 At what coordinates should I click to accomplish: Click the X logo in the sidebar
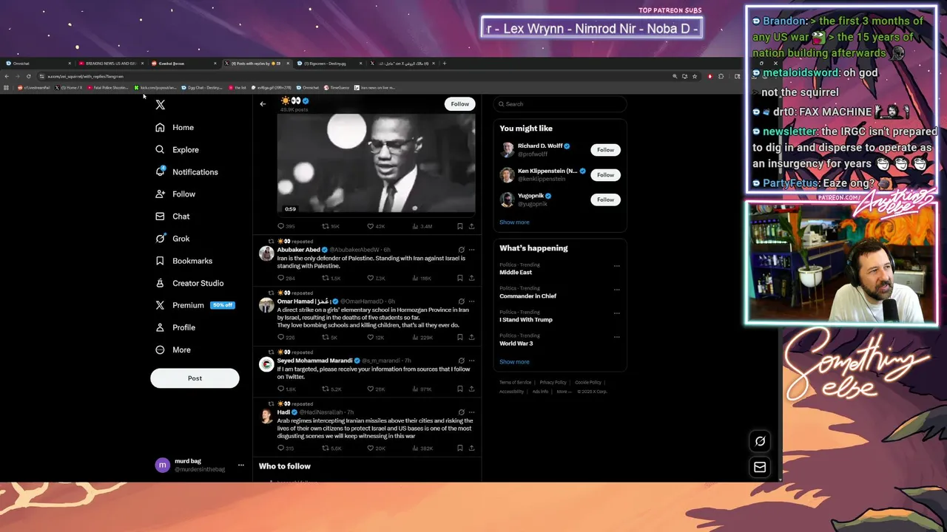(160, 105)
